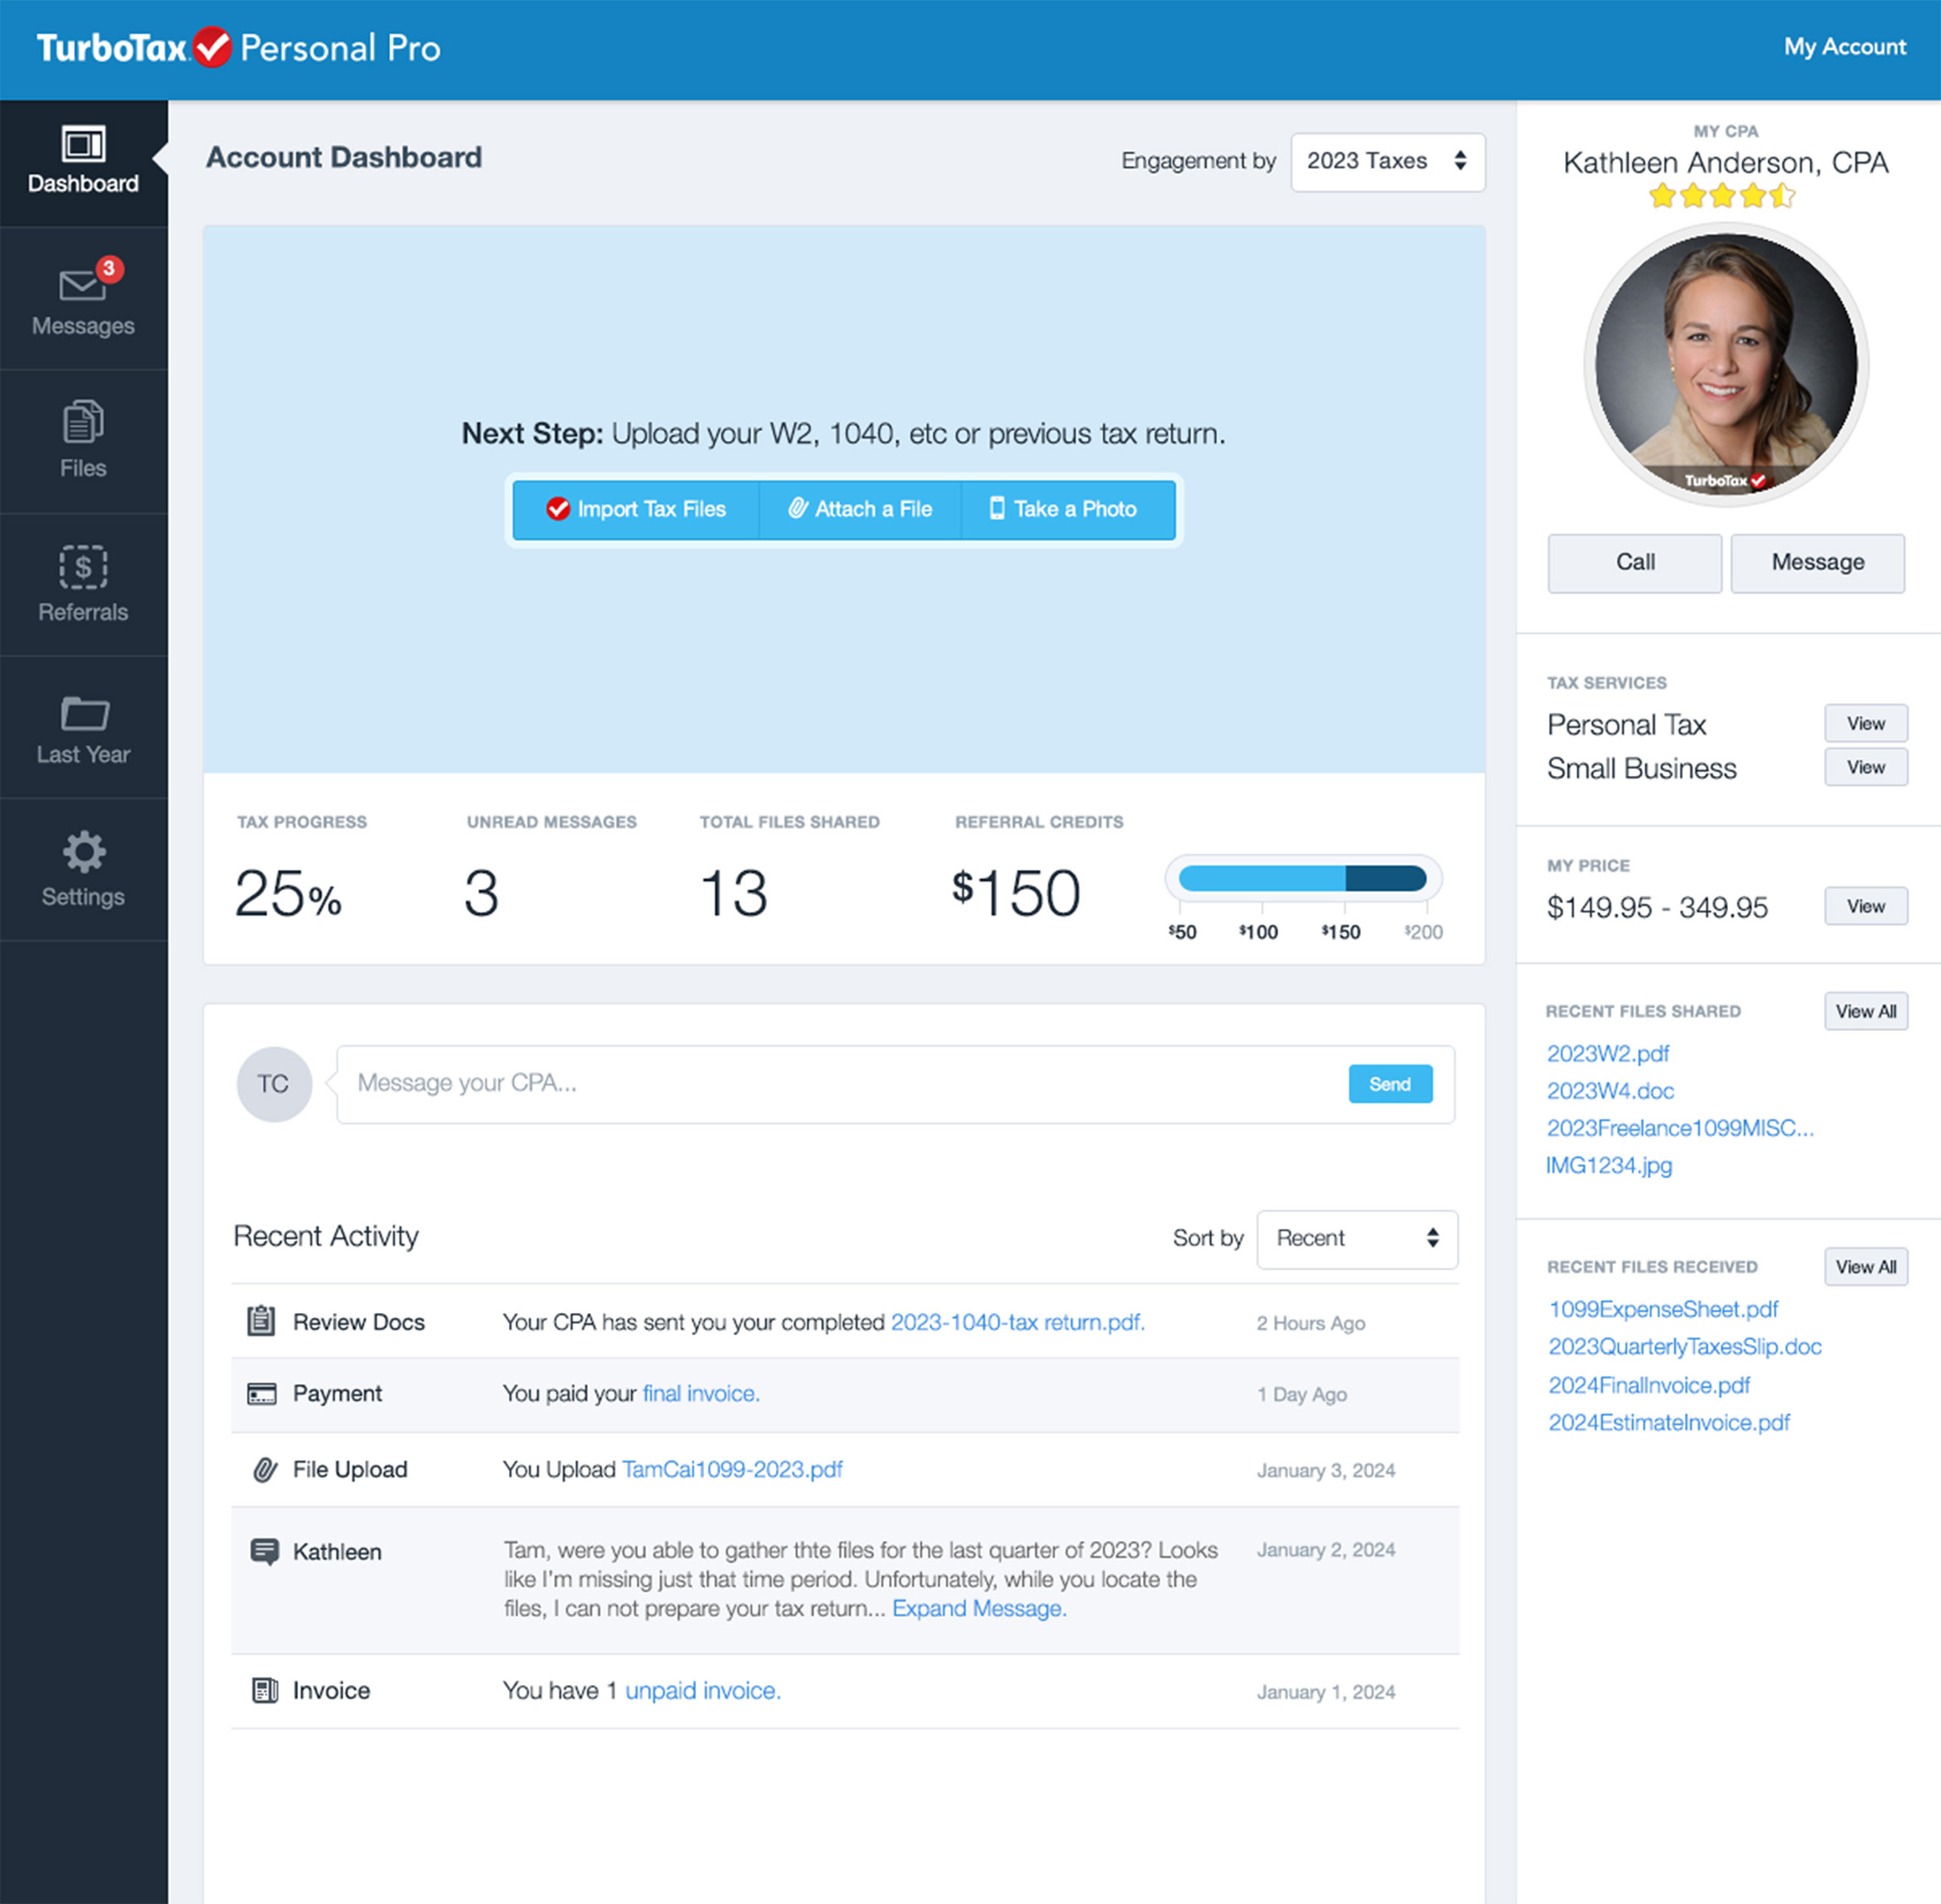Viewport: 1941px width, 1904px height.
Task: Send the message to CPA
Action: click(1390, 1084)
